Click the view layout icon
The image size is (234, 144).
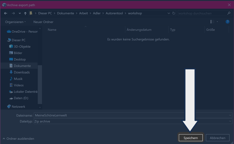click(212, 22)
